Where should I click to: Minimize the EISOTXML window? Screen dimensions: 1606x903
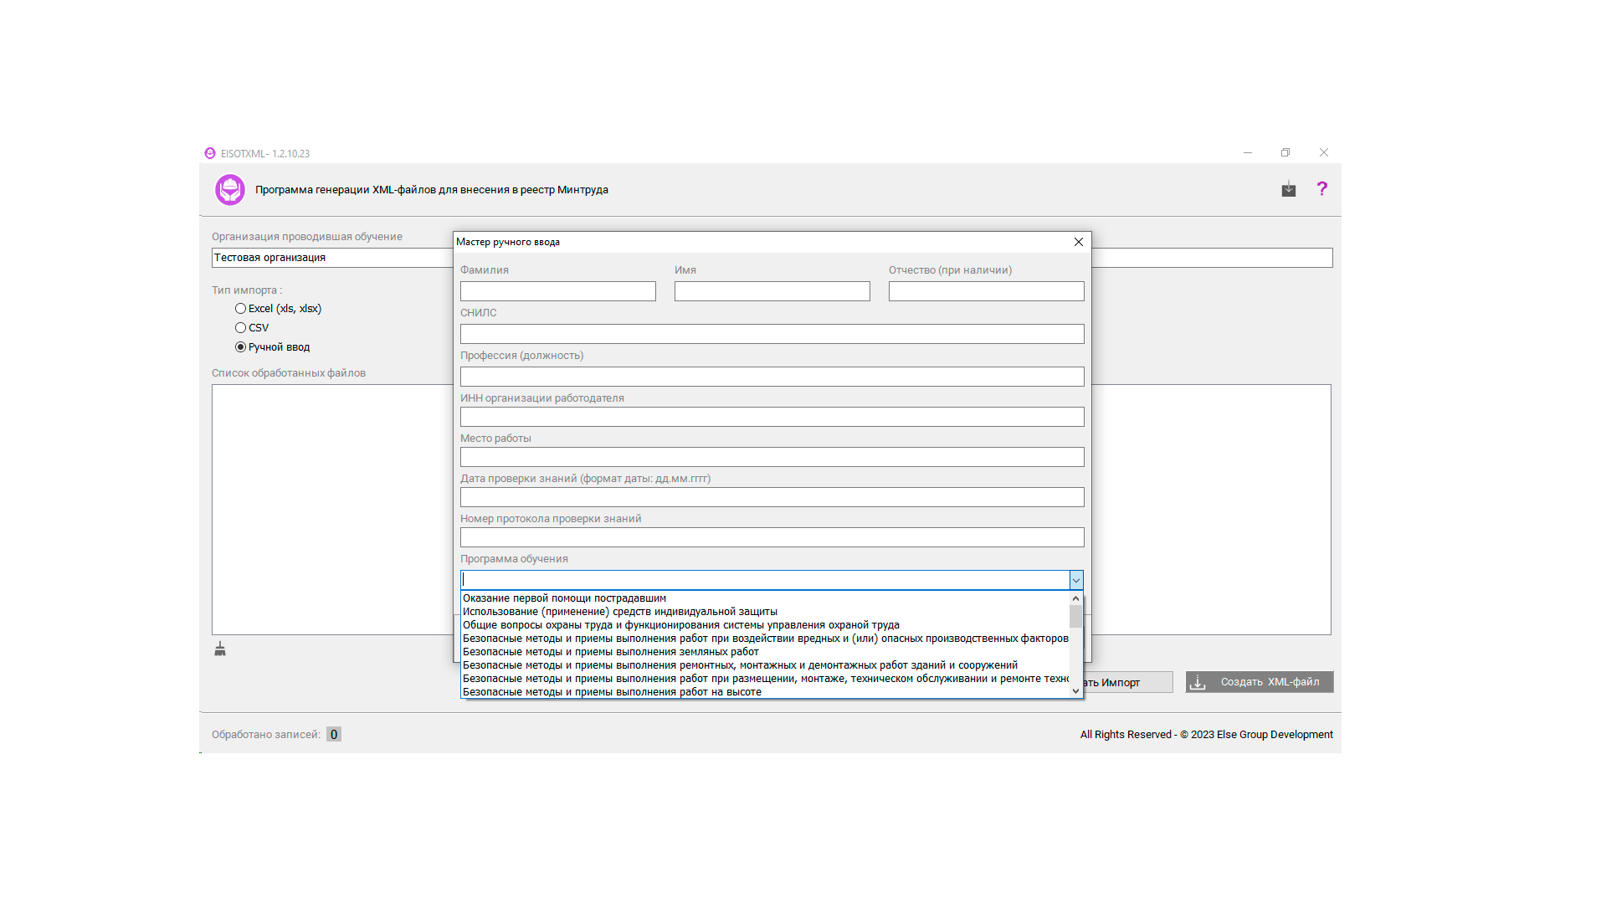point(1248,153)
